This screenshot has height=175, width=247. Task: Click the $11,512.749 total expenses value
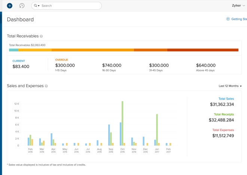(223, 136)
